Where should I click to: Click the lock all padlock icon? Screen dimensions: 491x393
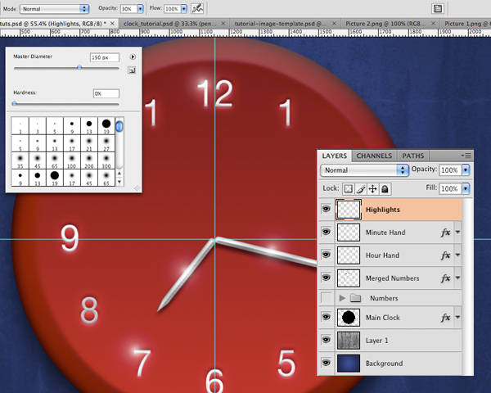point(385,188)
